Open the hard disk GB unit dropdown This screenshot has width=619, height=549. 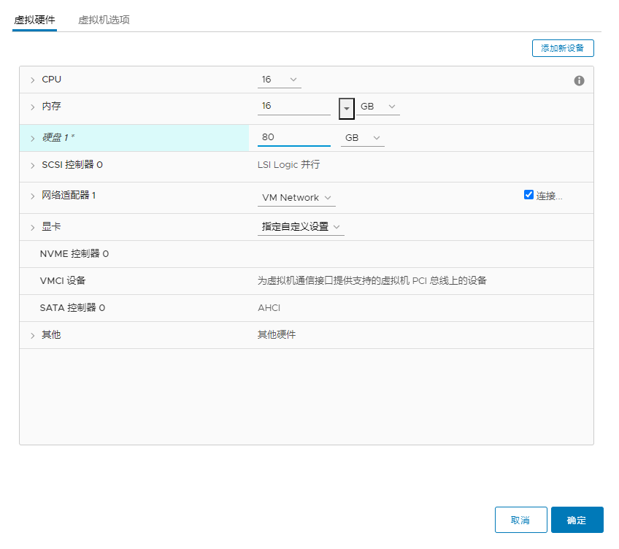point(361,137)
